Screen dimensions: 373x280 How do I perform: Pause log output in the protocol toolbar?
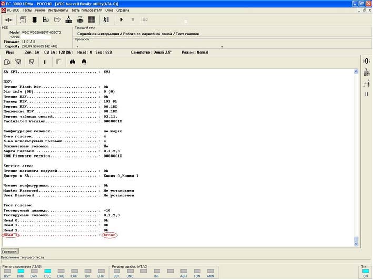point(45,62)
